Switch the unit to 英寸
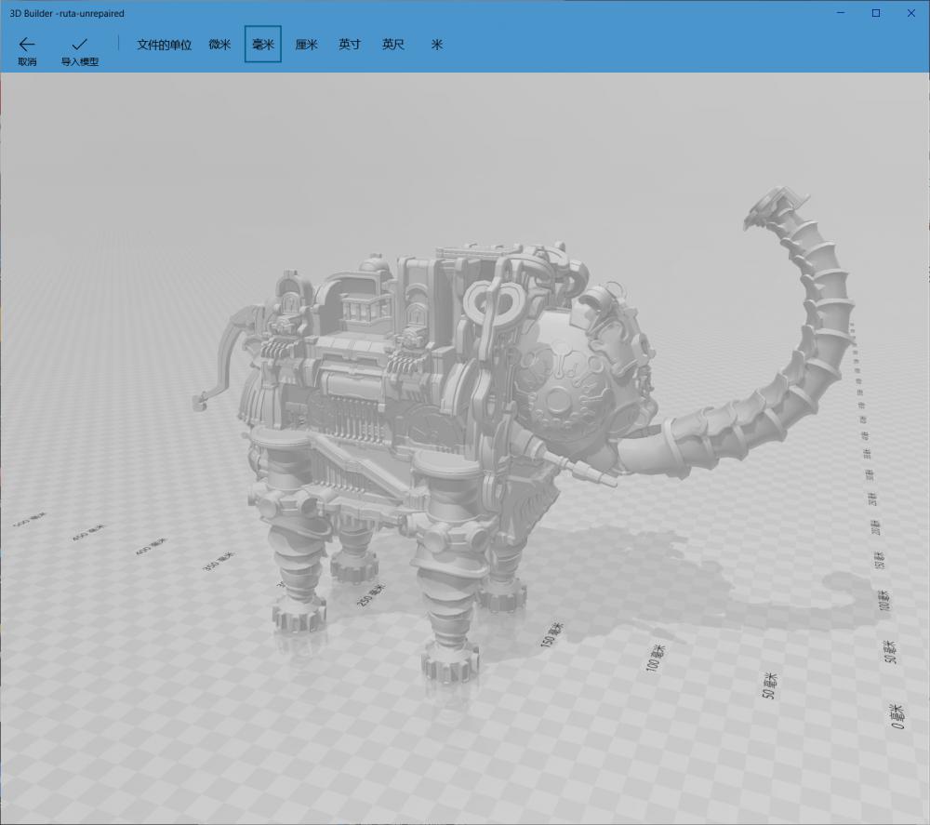Screen dimensions: 930x825 click(350, 45)
